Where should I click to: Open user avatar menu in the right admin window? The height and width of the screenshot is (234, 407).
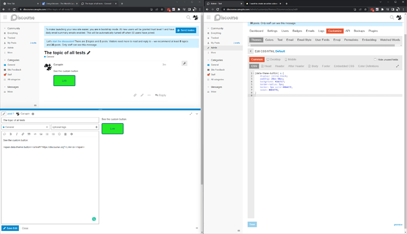coord(399,17)
